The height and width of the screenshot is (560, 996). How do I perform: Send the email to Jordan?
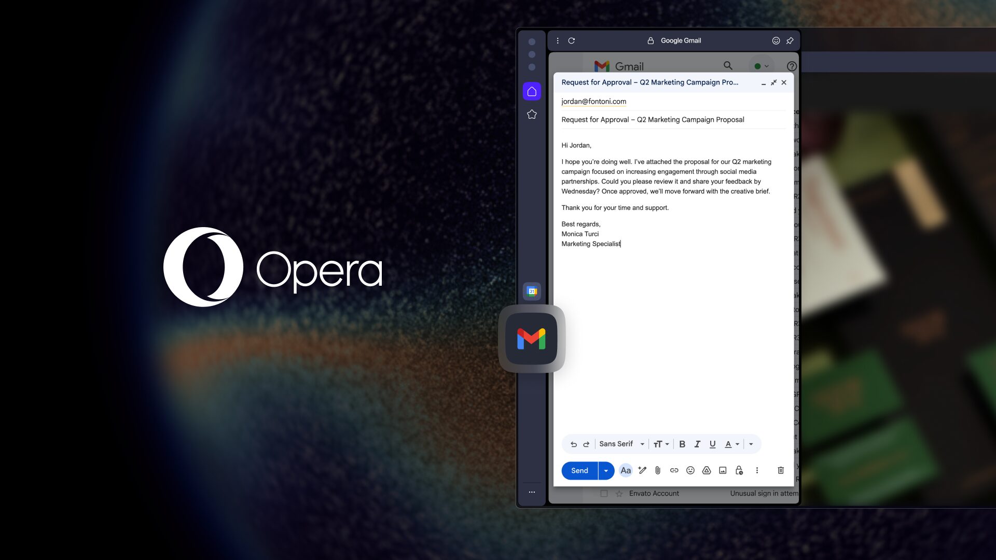(579, 470)
